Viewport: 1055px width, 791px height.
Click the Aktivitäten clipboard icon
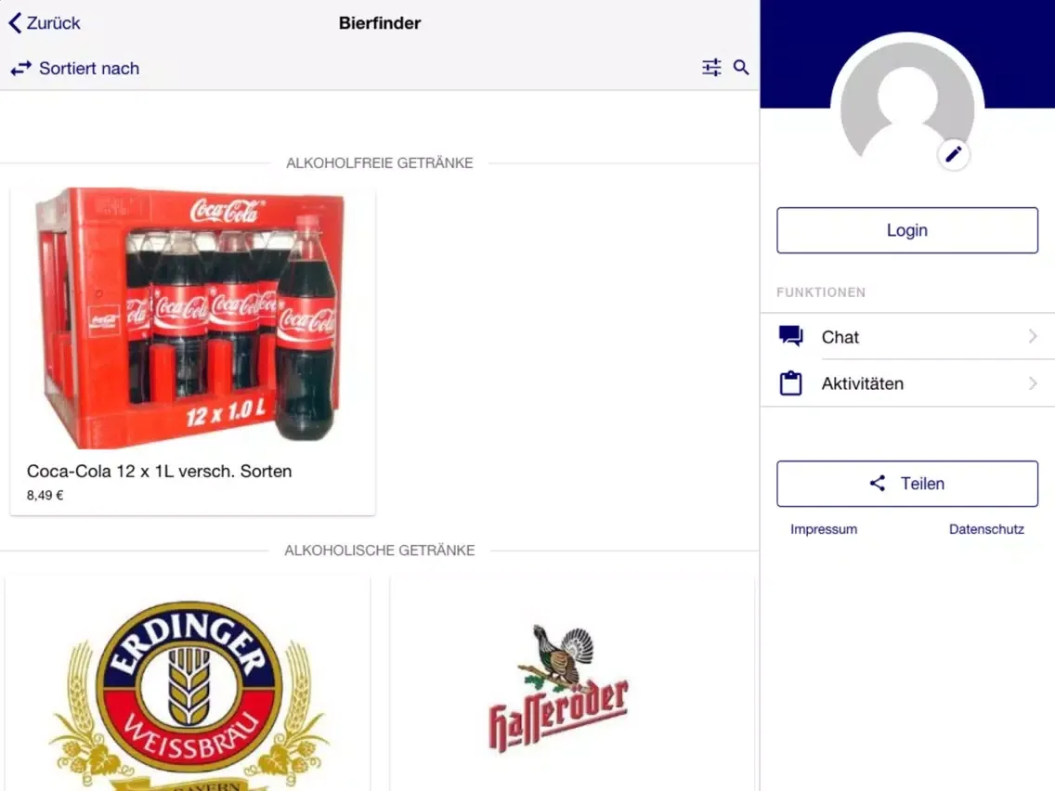coord(790,383)
